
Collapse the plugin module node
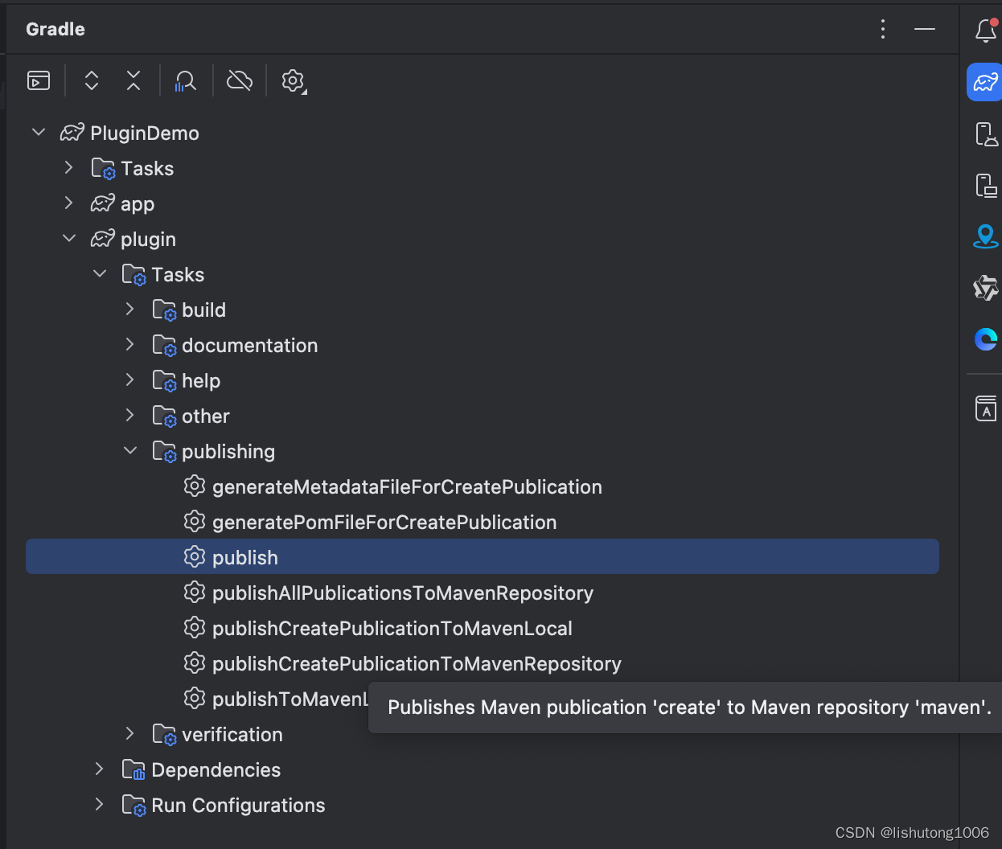pyautogui.click(x=69, y=239)
